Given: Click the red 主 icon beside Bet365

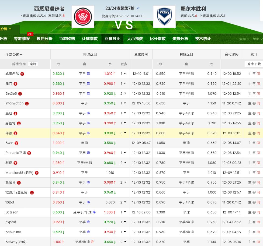Looking at the screenshot, I should (20, 94).
